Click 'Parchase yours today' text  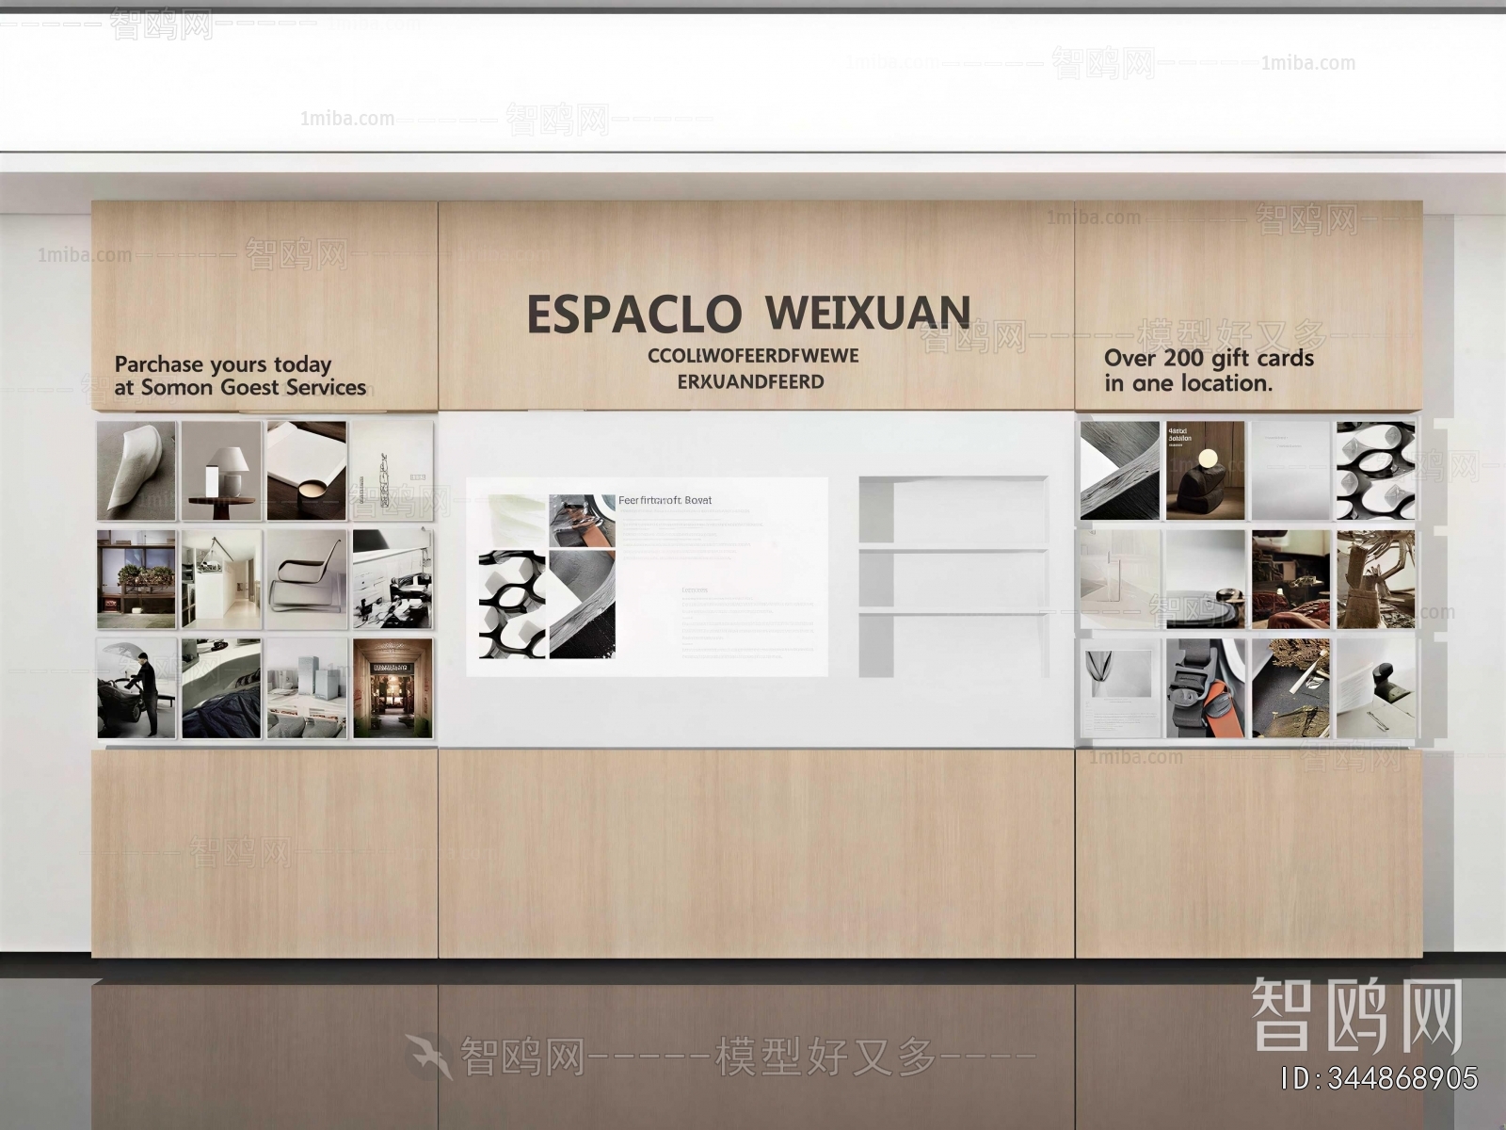pos(223,364)
